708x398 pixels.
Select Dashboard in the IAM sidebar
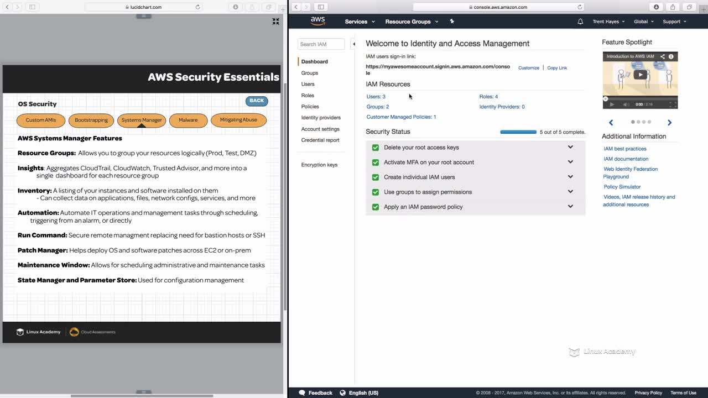(315, 62)
